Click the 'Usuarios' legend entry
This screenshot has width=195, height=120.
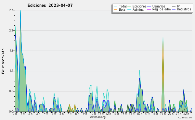click(156, 6)
